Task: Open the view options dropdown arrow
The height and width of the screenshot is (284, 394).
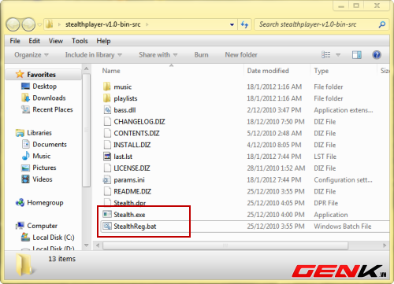Action: 338,55
